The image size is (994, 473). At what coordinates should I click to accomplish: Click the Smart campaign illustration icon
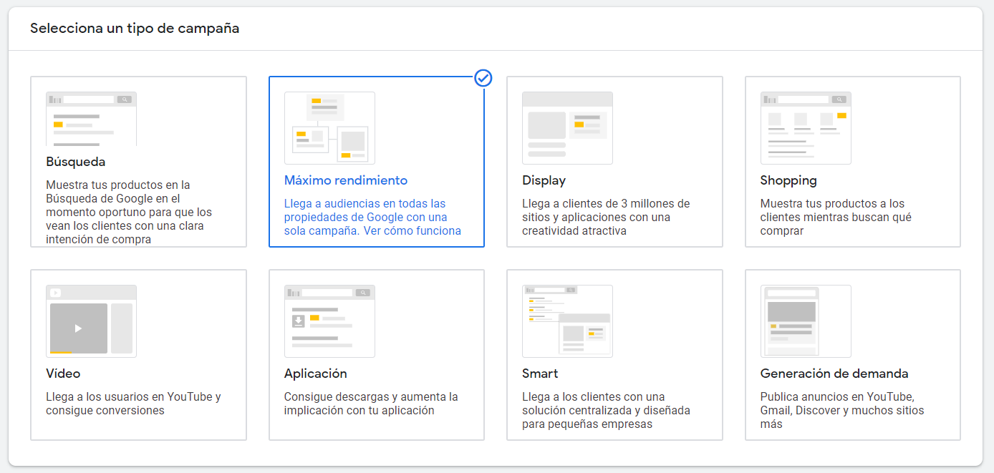pos(567,321)
